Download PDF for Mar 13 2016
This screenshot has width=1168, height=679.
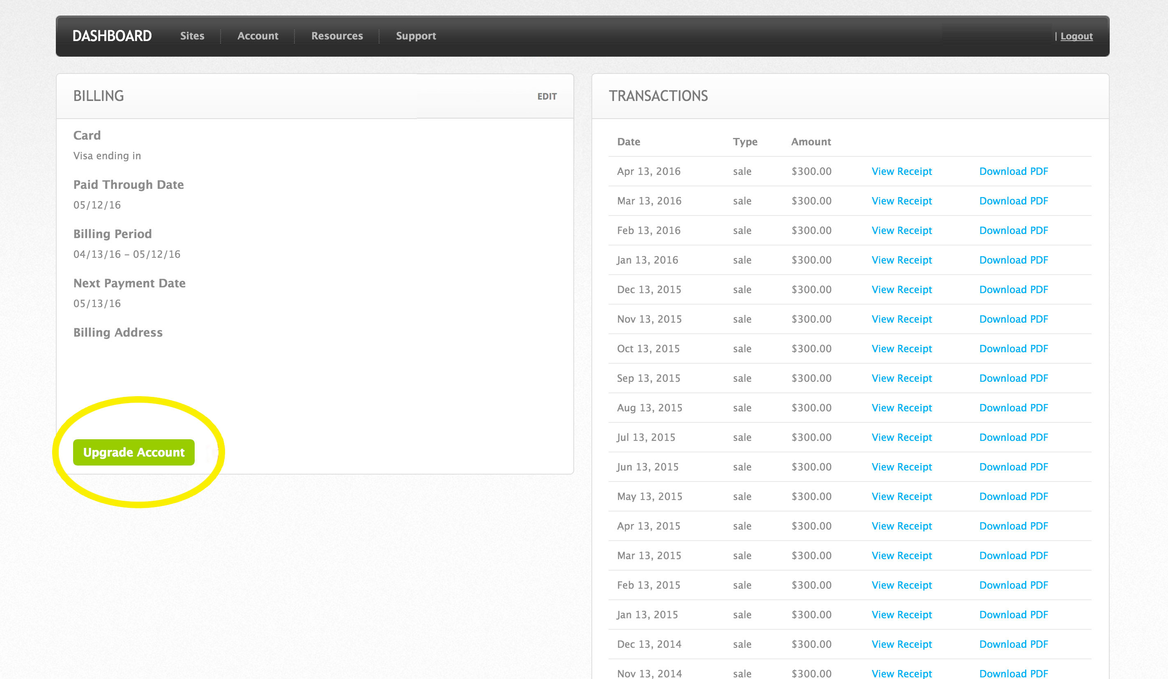[x=1013, y=200]
